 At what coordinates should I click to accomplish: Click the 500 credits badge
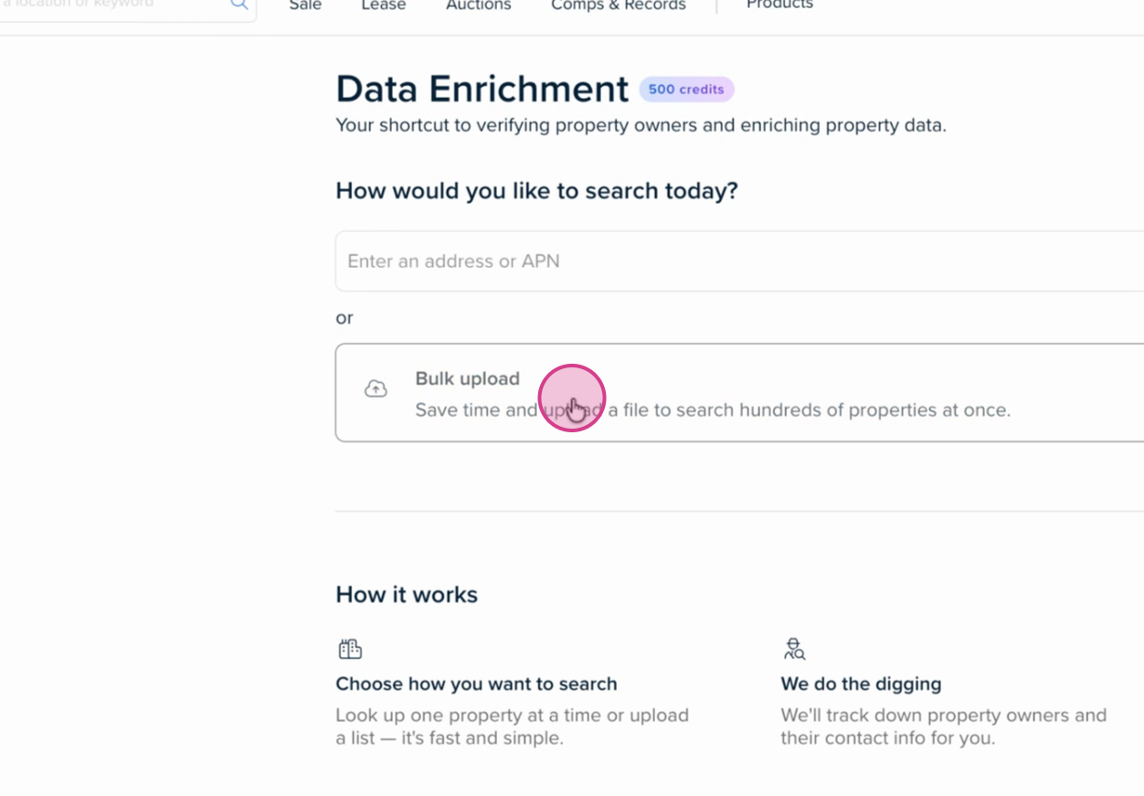686,90
